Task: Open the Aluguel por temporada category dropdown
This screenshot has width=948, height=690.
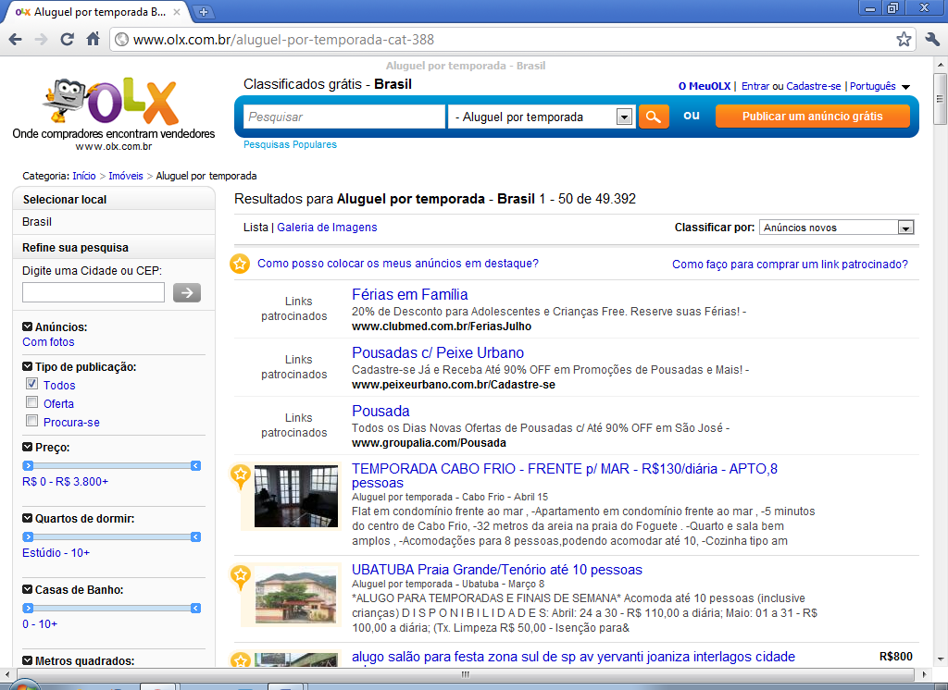Action: [542, 117]
